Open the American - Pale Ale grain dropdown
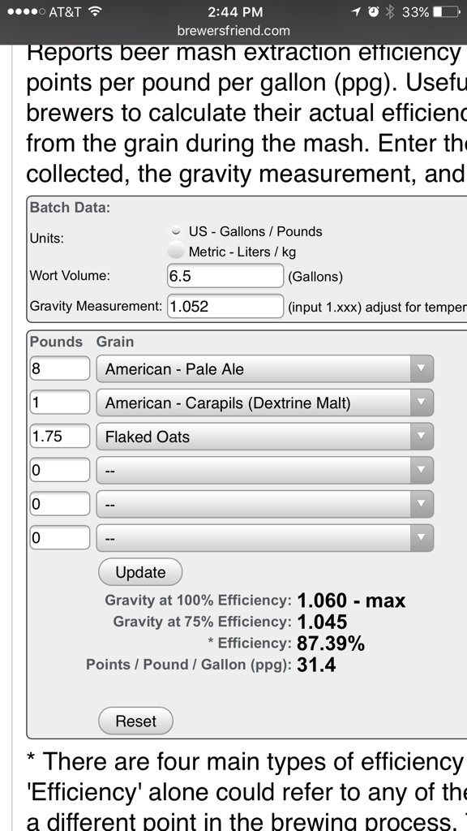The image size is (467, 831). tap(265, 369)
